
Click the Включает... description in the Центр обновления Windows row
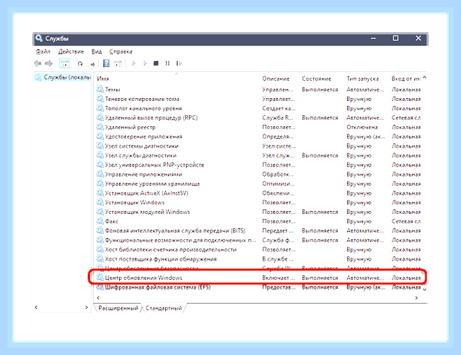278,278
